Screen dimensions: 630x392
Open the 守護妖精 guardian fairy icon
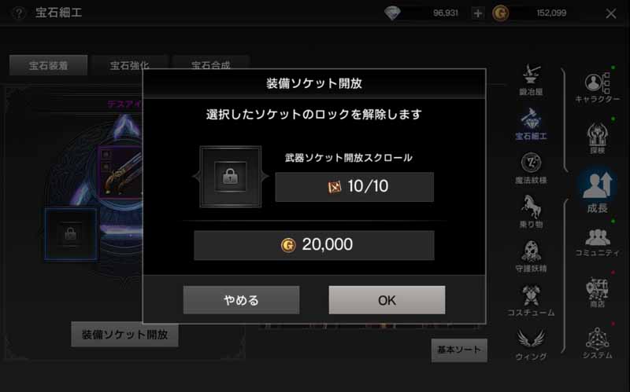[x=531, y=256]
